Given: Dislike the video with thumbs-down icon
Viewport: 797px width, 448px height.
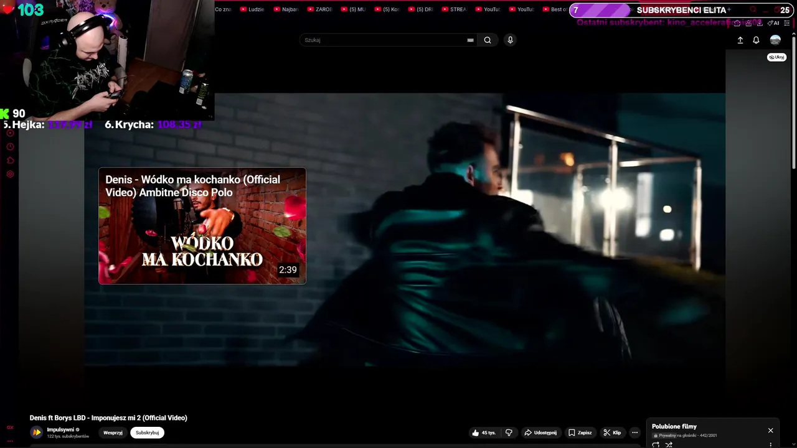Looking at the screenshot, I should [509, 432].
